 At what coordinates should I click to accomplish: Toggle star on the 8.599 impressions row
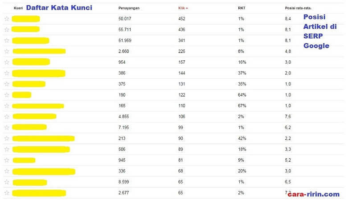click(x=7, y=182)
